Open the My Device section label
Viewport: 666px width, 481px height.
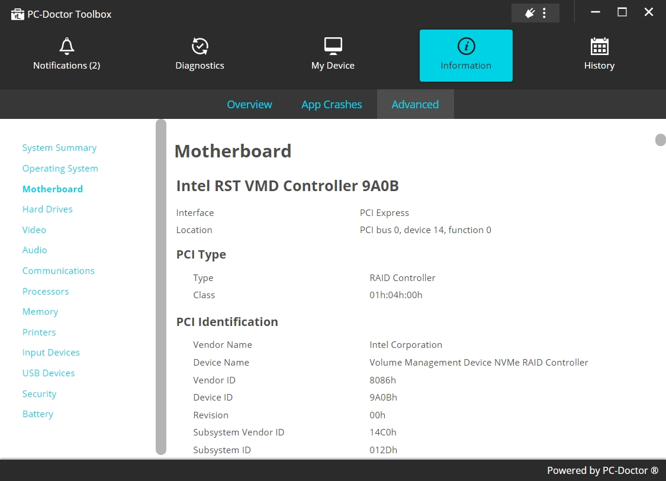click(333, 66)
